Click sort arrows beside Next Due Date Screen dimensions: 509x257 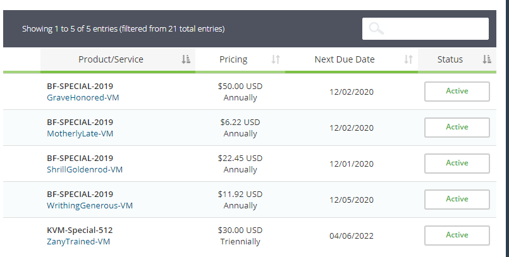(408, 59)
